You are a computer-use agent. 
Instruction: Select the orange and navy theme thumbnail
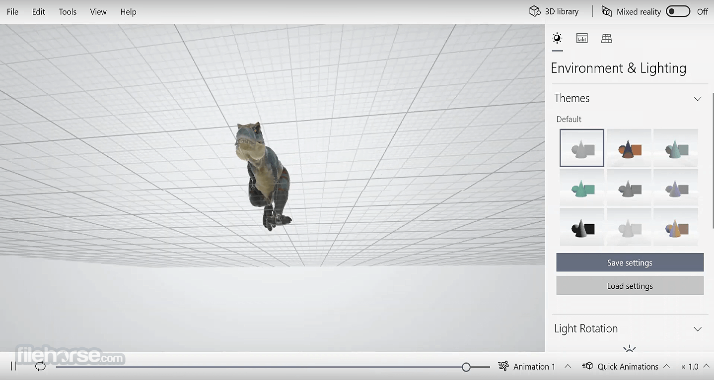coord(629,148)
